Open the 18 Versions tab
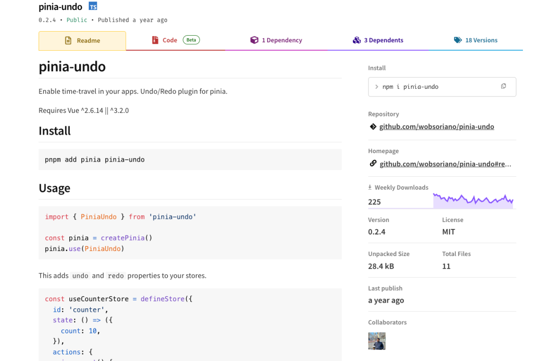 [476, 40]
